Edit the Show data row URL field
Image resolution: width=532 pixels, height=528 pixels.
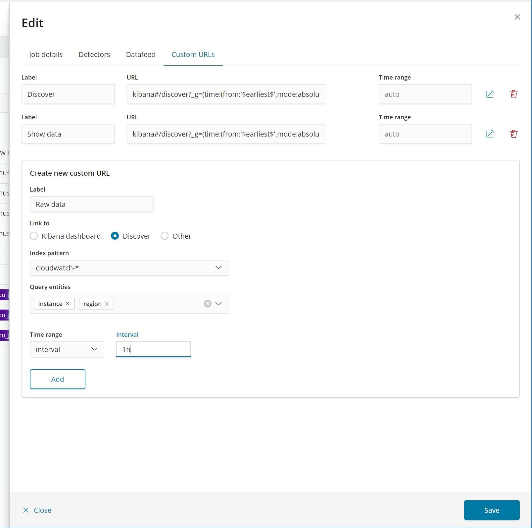pos(226,134)
